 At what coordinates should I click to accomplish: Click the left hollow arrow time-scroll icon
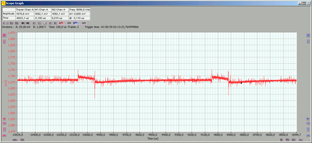pyautogui.click(x=22, y=140)
